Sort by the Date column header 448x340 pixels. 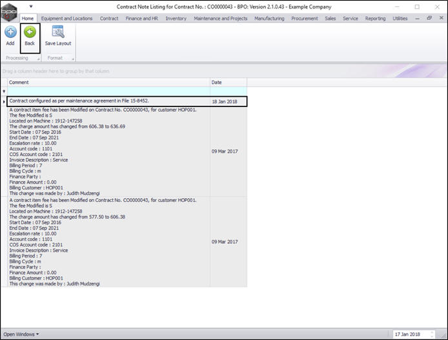[x=229, y=82]
